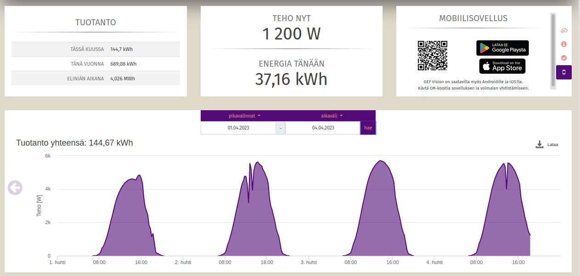
Task: Select the checkmark status sidebar icon
Action: point(564,58)
